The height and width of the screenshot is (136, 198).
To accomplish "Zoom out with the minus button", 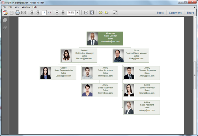I will click(x=57, y=13).
